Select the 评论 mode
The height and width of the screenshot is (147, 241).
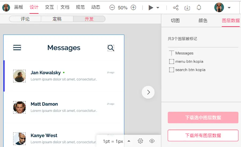point(25,19)
